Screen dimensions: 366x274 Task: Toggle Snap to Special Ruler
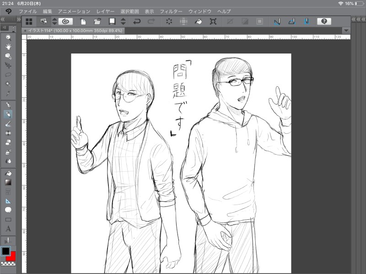pyautogui.click(x=292, y=21)
